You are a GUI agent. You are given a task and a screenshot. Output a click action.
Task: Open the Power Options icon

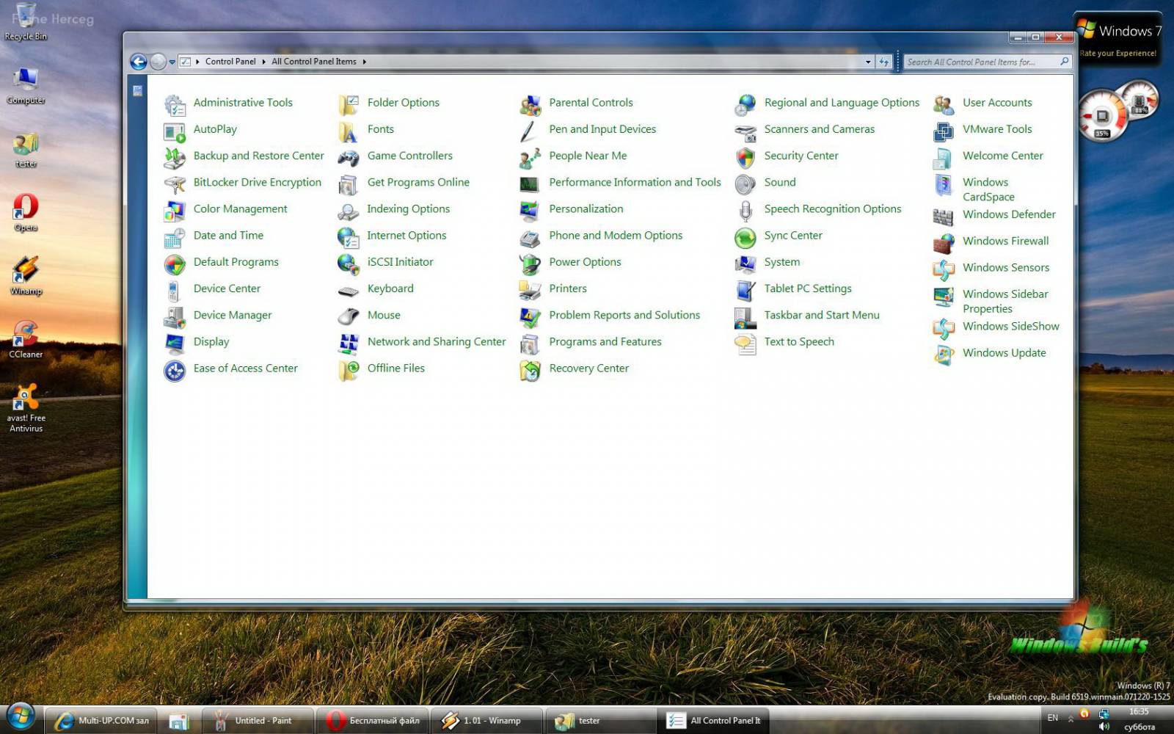pyautogui.click(x=530, y=264)
